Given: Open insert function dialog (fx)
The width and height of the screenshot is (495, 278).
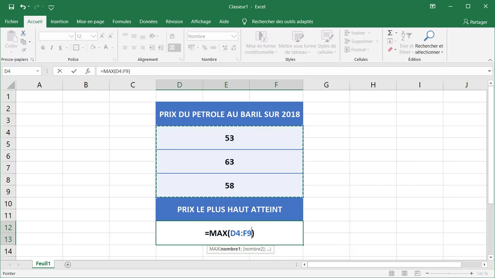Looking at the screenshot, I should 87,71.
